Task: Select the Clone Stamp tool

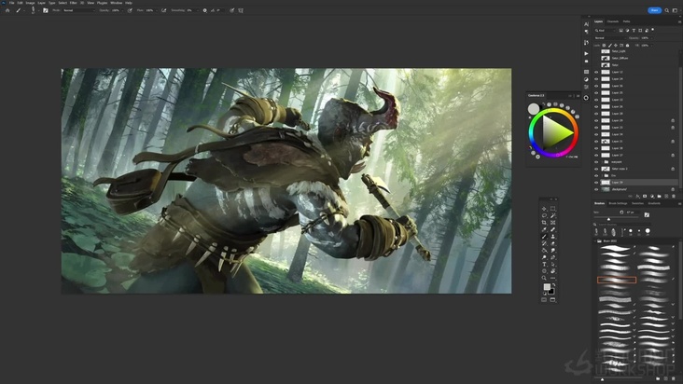Action: click(x=552, y=237)
